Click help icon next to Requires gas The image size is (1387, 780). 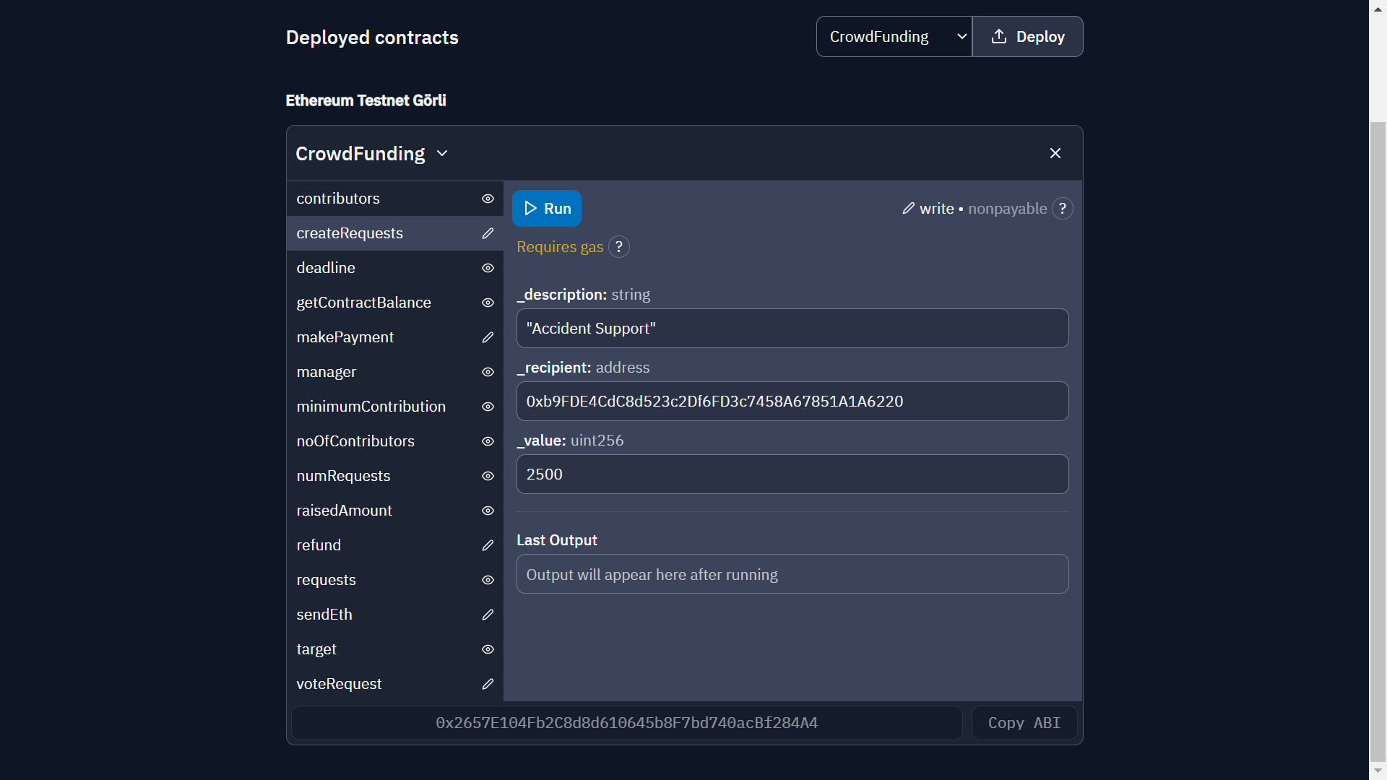[619, 247]
